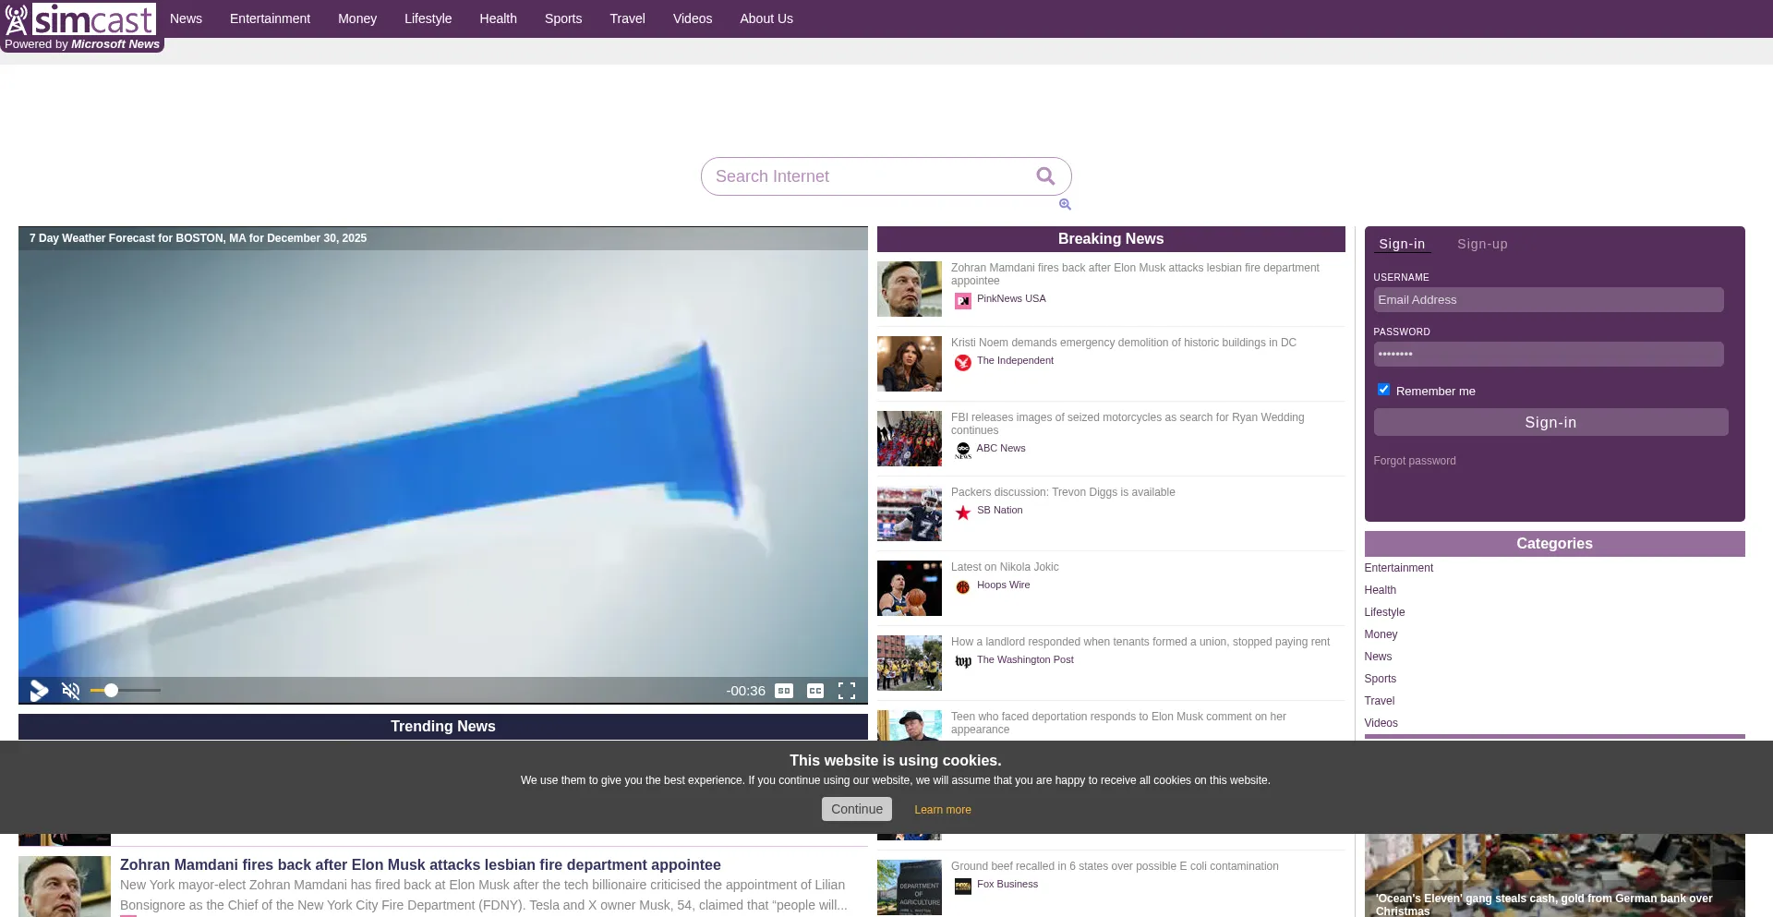The width and height of the screenshot is (1773, 917).
Task: Play the weather forecast video
Action: pos(39,691)
